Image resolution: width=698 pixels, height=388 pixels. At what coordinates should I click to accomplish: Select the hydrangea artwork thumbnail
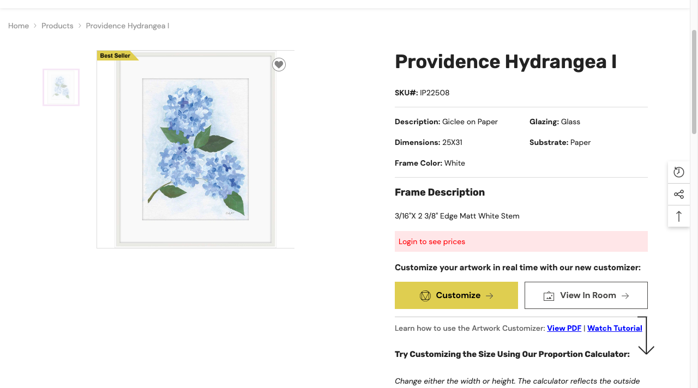coord(61,87)
